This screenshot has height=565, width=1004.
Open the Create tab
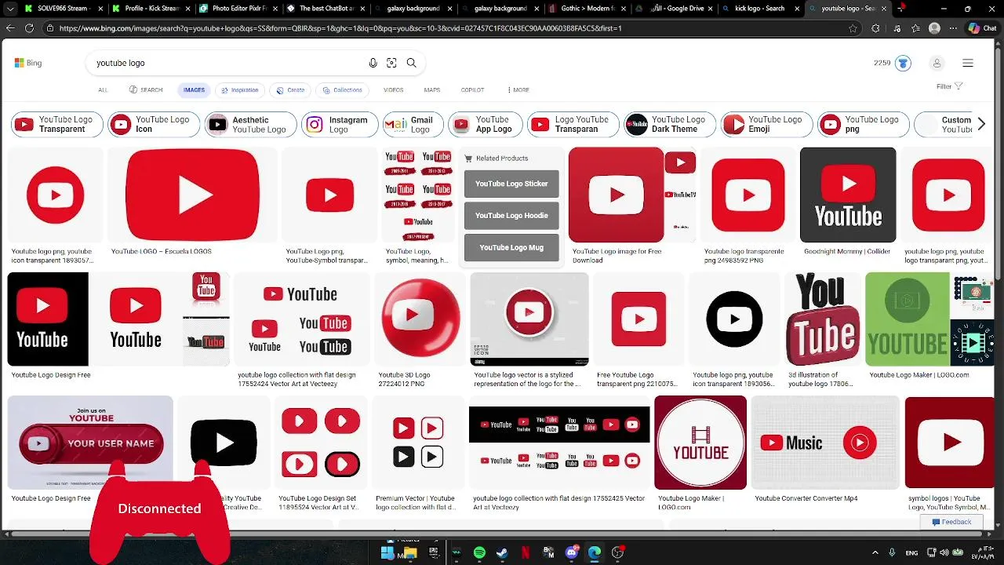click(x=290, y=90)
